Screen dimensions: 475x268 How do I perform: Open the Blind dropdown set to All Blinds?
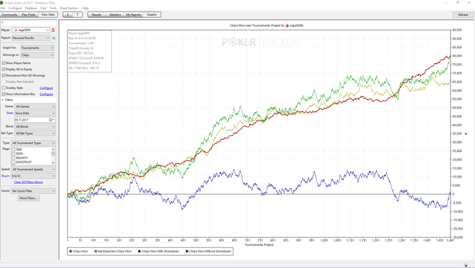[x=35, y=127]
